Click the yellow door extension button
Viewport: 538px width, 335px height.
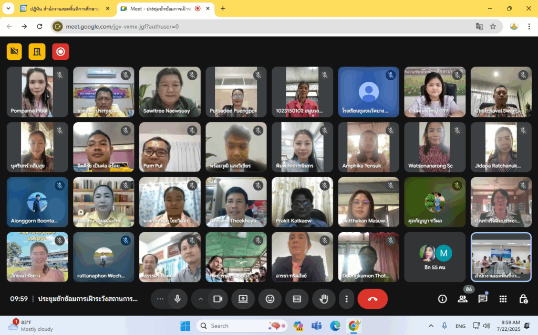(37, 52)
